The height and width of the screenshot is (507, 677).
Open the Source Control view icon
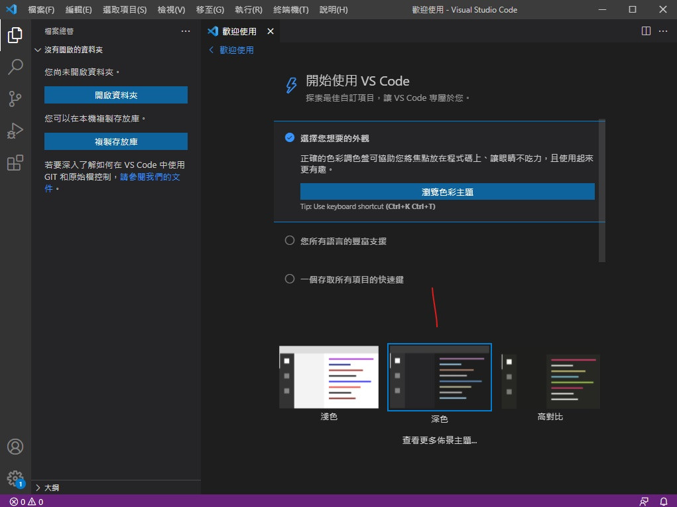pos(15,99)
